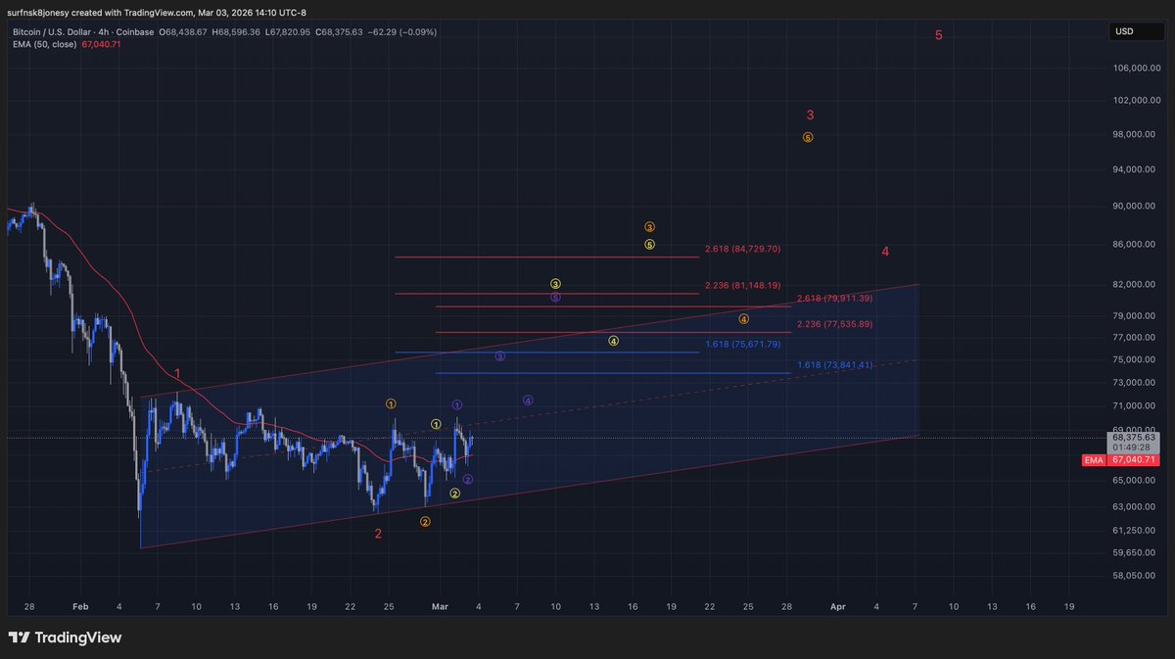Screen dimensions: 1175x659
Task: Click the Apr label on time axis
Action: (837, 607)
